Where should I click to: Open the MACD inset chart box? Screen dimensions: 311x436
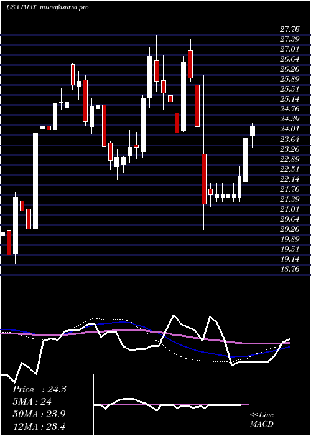pyautogui.click(x=171, y=405)
